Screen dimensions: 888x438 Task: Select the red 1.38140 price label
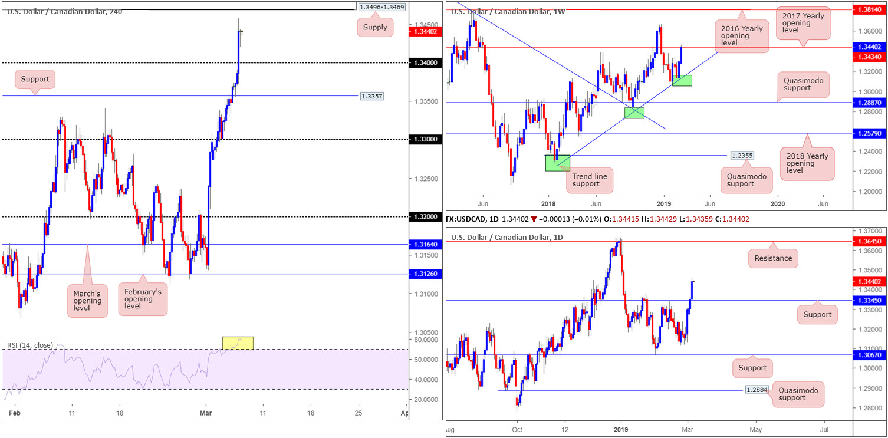coord(870,11)
